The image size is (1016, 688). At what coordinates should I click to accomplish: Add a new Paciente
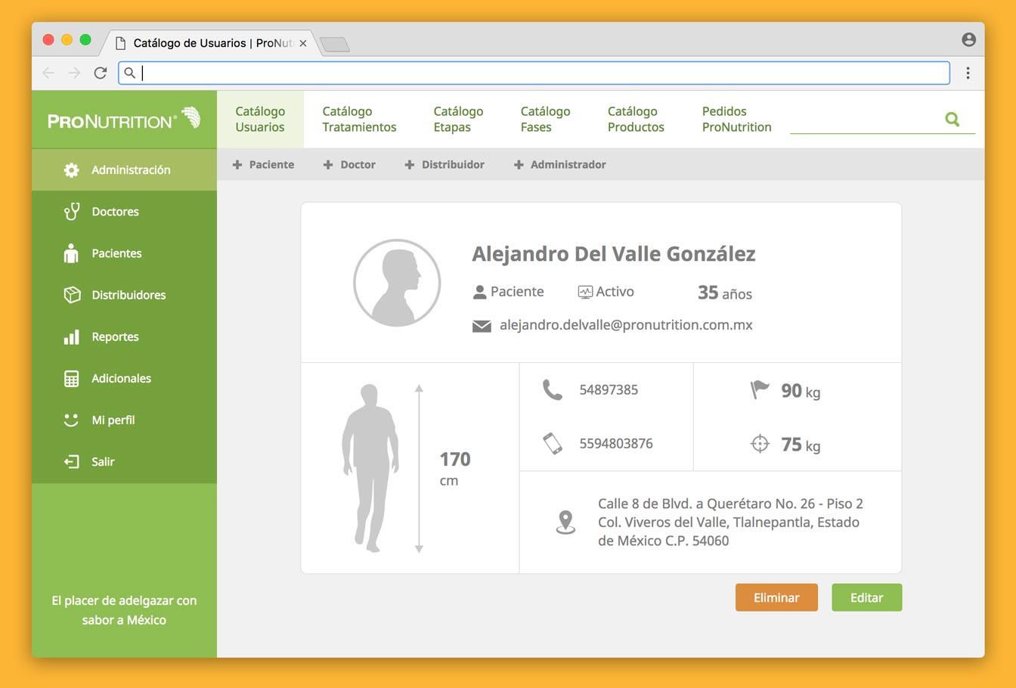[263, 165]
